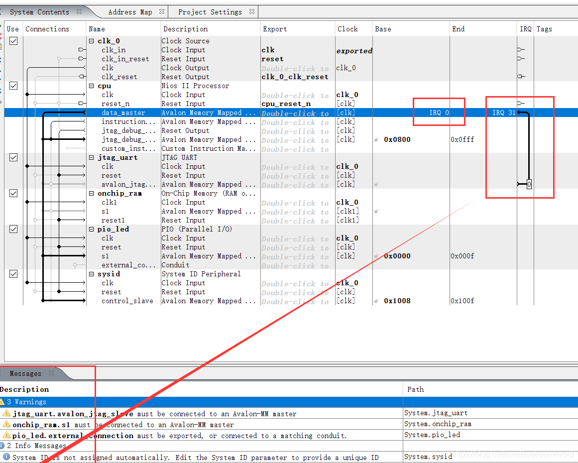Uncheck the Use checkbox for cpu

13,86
